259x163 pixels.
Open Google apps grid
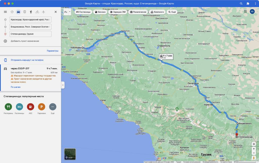coord(245,12)
